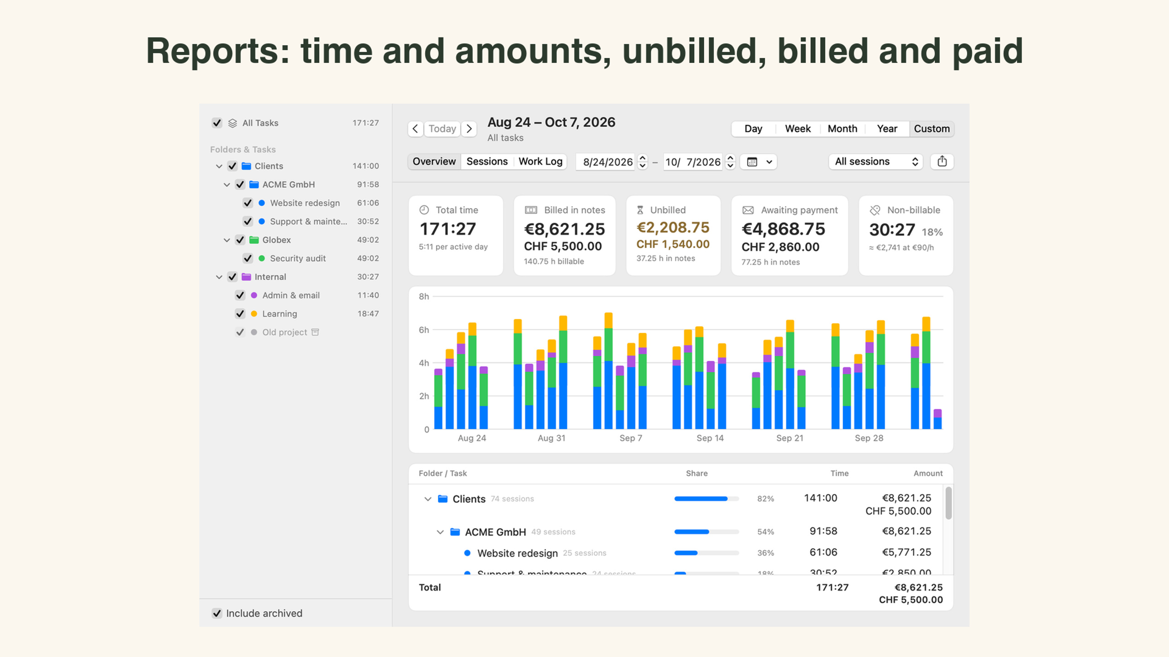Toggle the Security audit checkbox
This screenshot has height=657, width=1169.
coord(247,258)
